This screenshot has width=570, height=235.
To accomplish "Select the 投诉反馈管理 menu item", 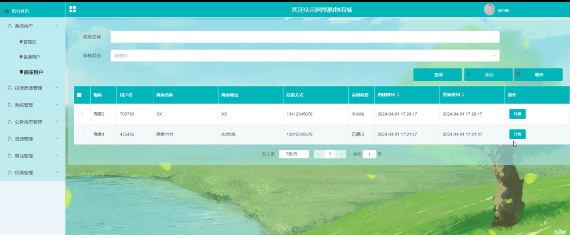I will pos(29,88).
